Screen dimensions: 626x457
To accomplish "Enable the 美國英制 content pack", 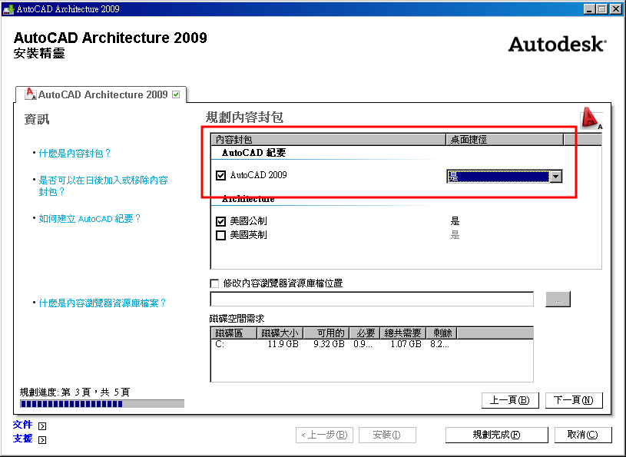I will [220, 235].
